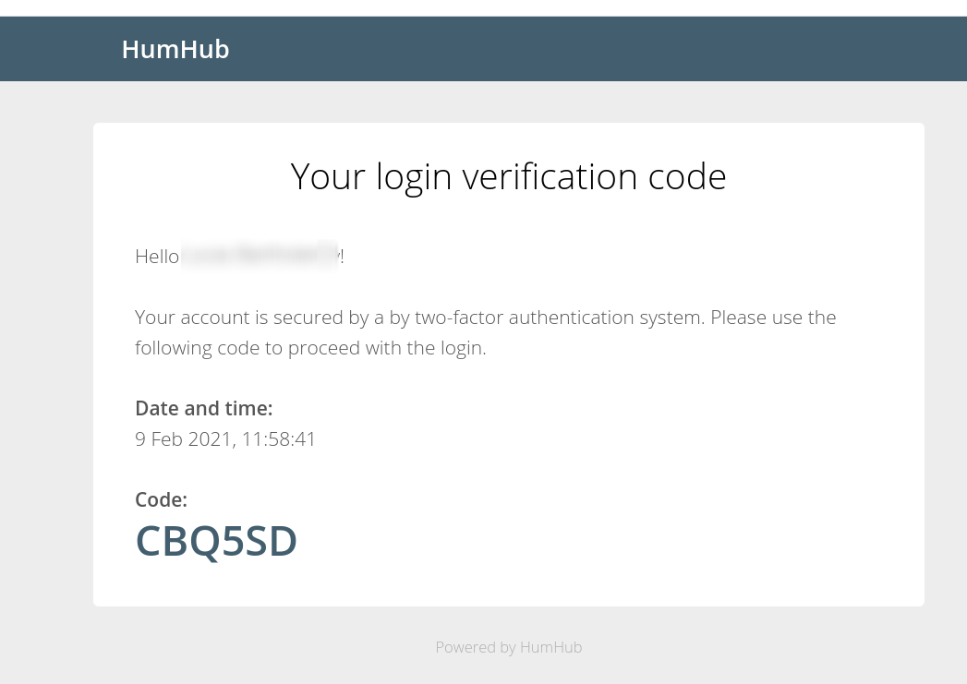Click the 'Date and time:' label
The width and height of the screenshot is (967, 684).
tap(203, 408)
